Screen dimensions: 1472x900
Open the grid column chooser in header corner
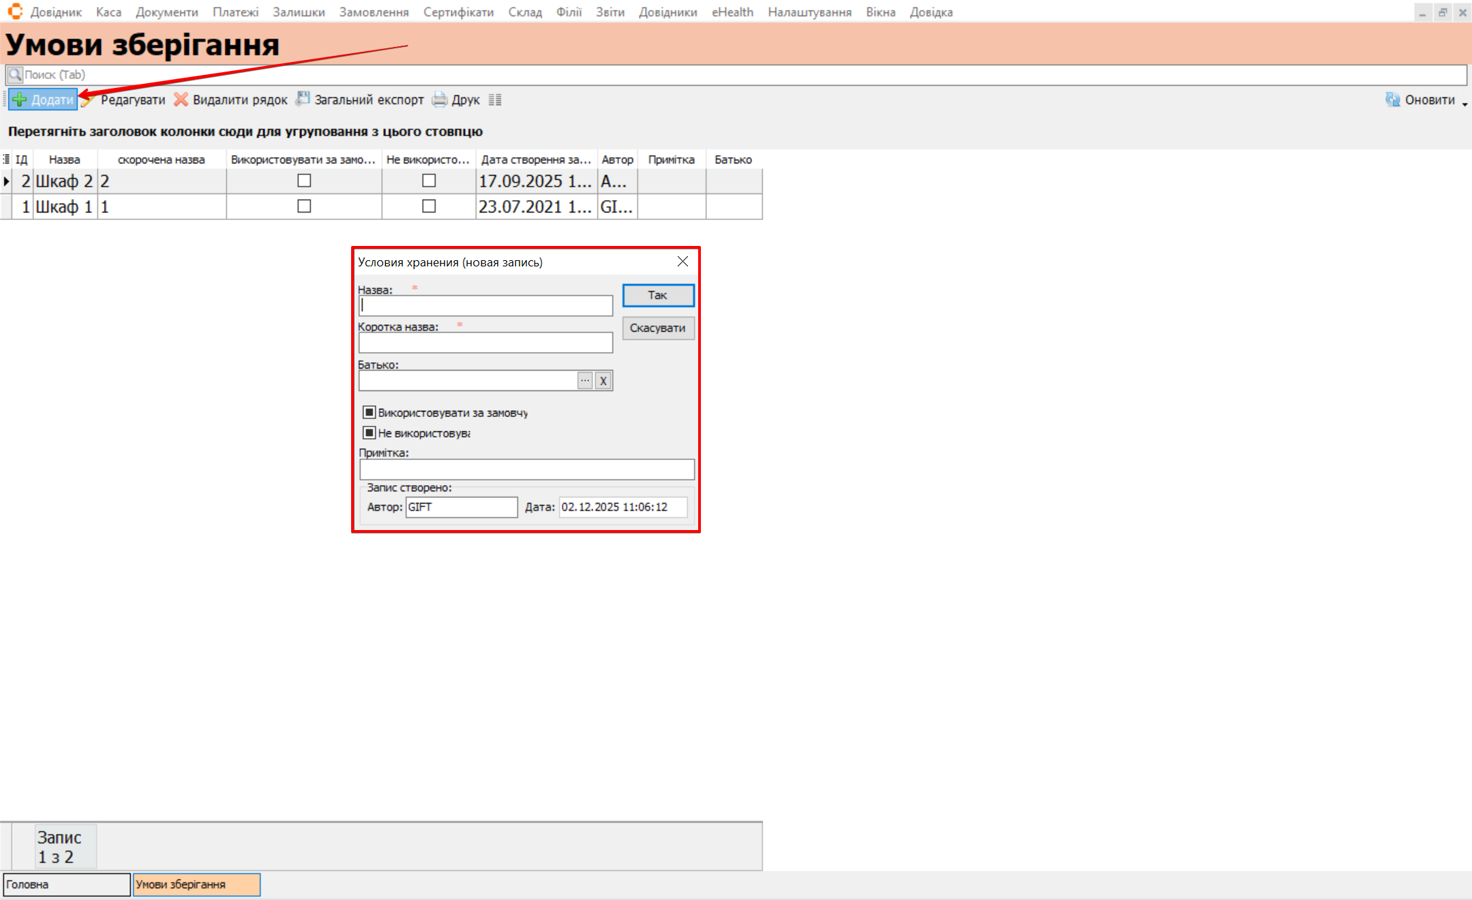point(6,159)
